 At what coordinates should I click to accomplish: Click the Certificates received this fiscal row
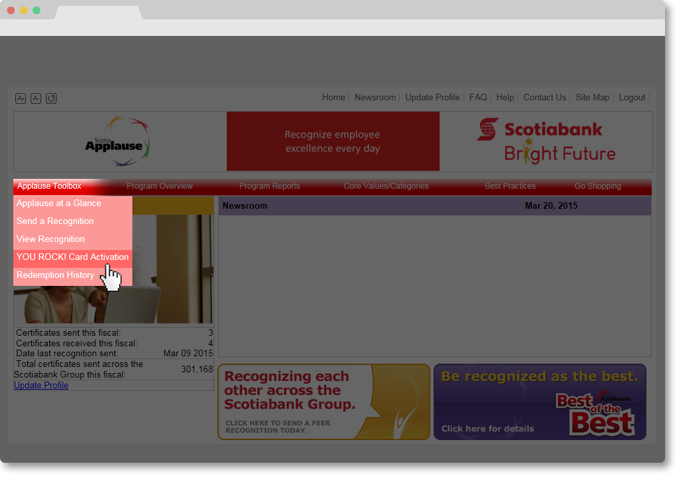click(114, 343)
